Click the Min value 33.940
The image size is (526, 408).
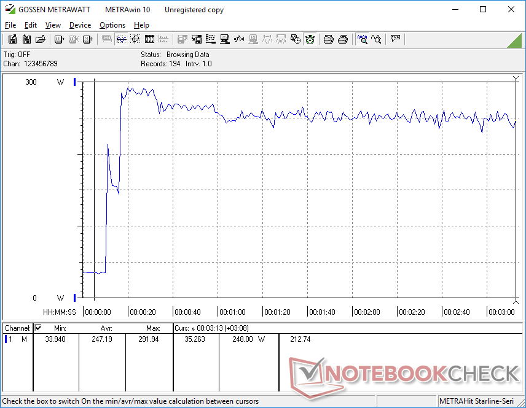[55, 339]
